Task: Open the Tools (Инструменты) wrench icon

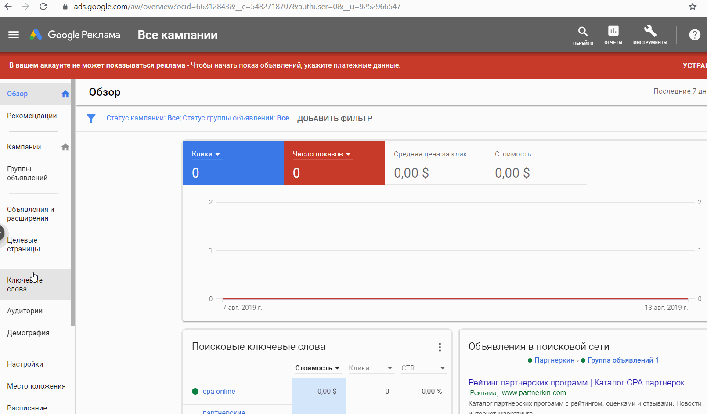Action: pos(650,32)
